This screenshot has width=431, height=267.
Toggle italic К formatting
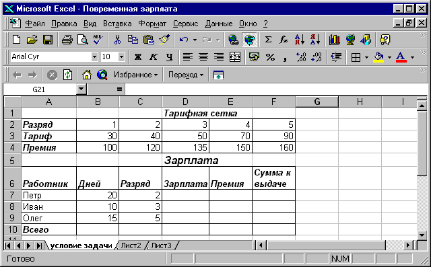coord(154,57)
